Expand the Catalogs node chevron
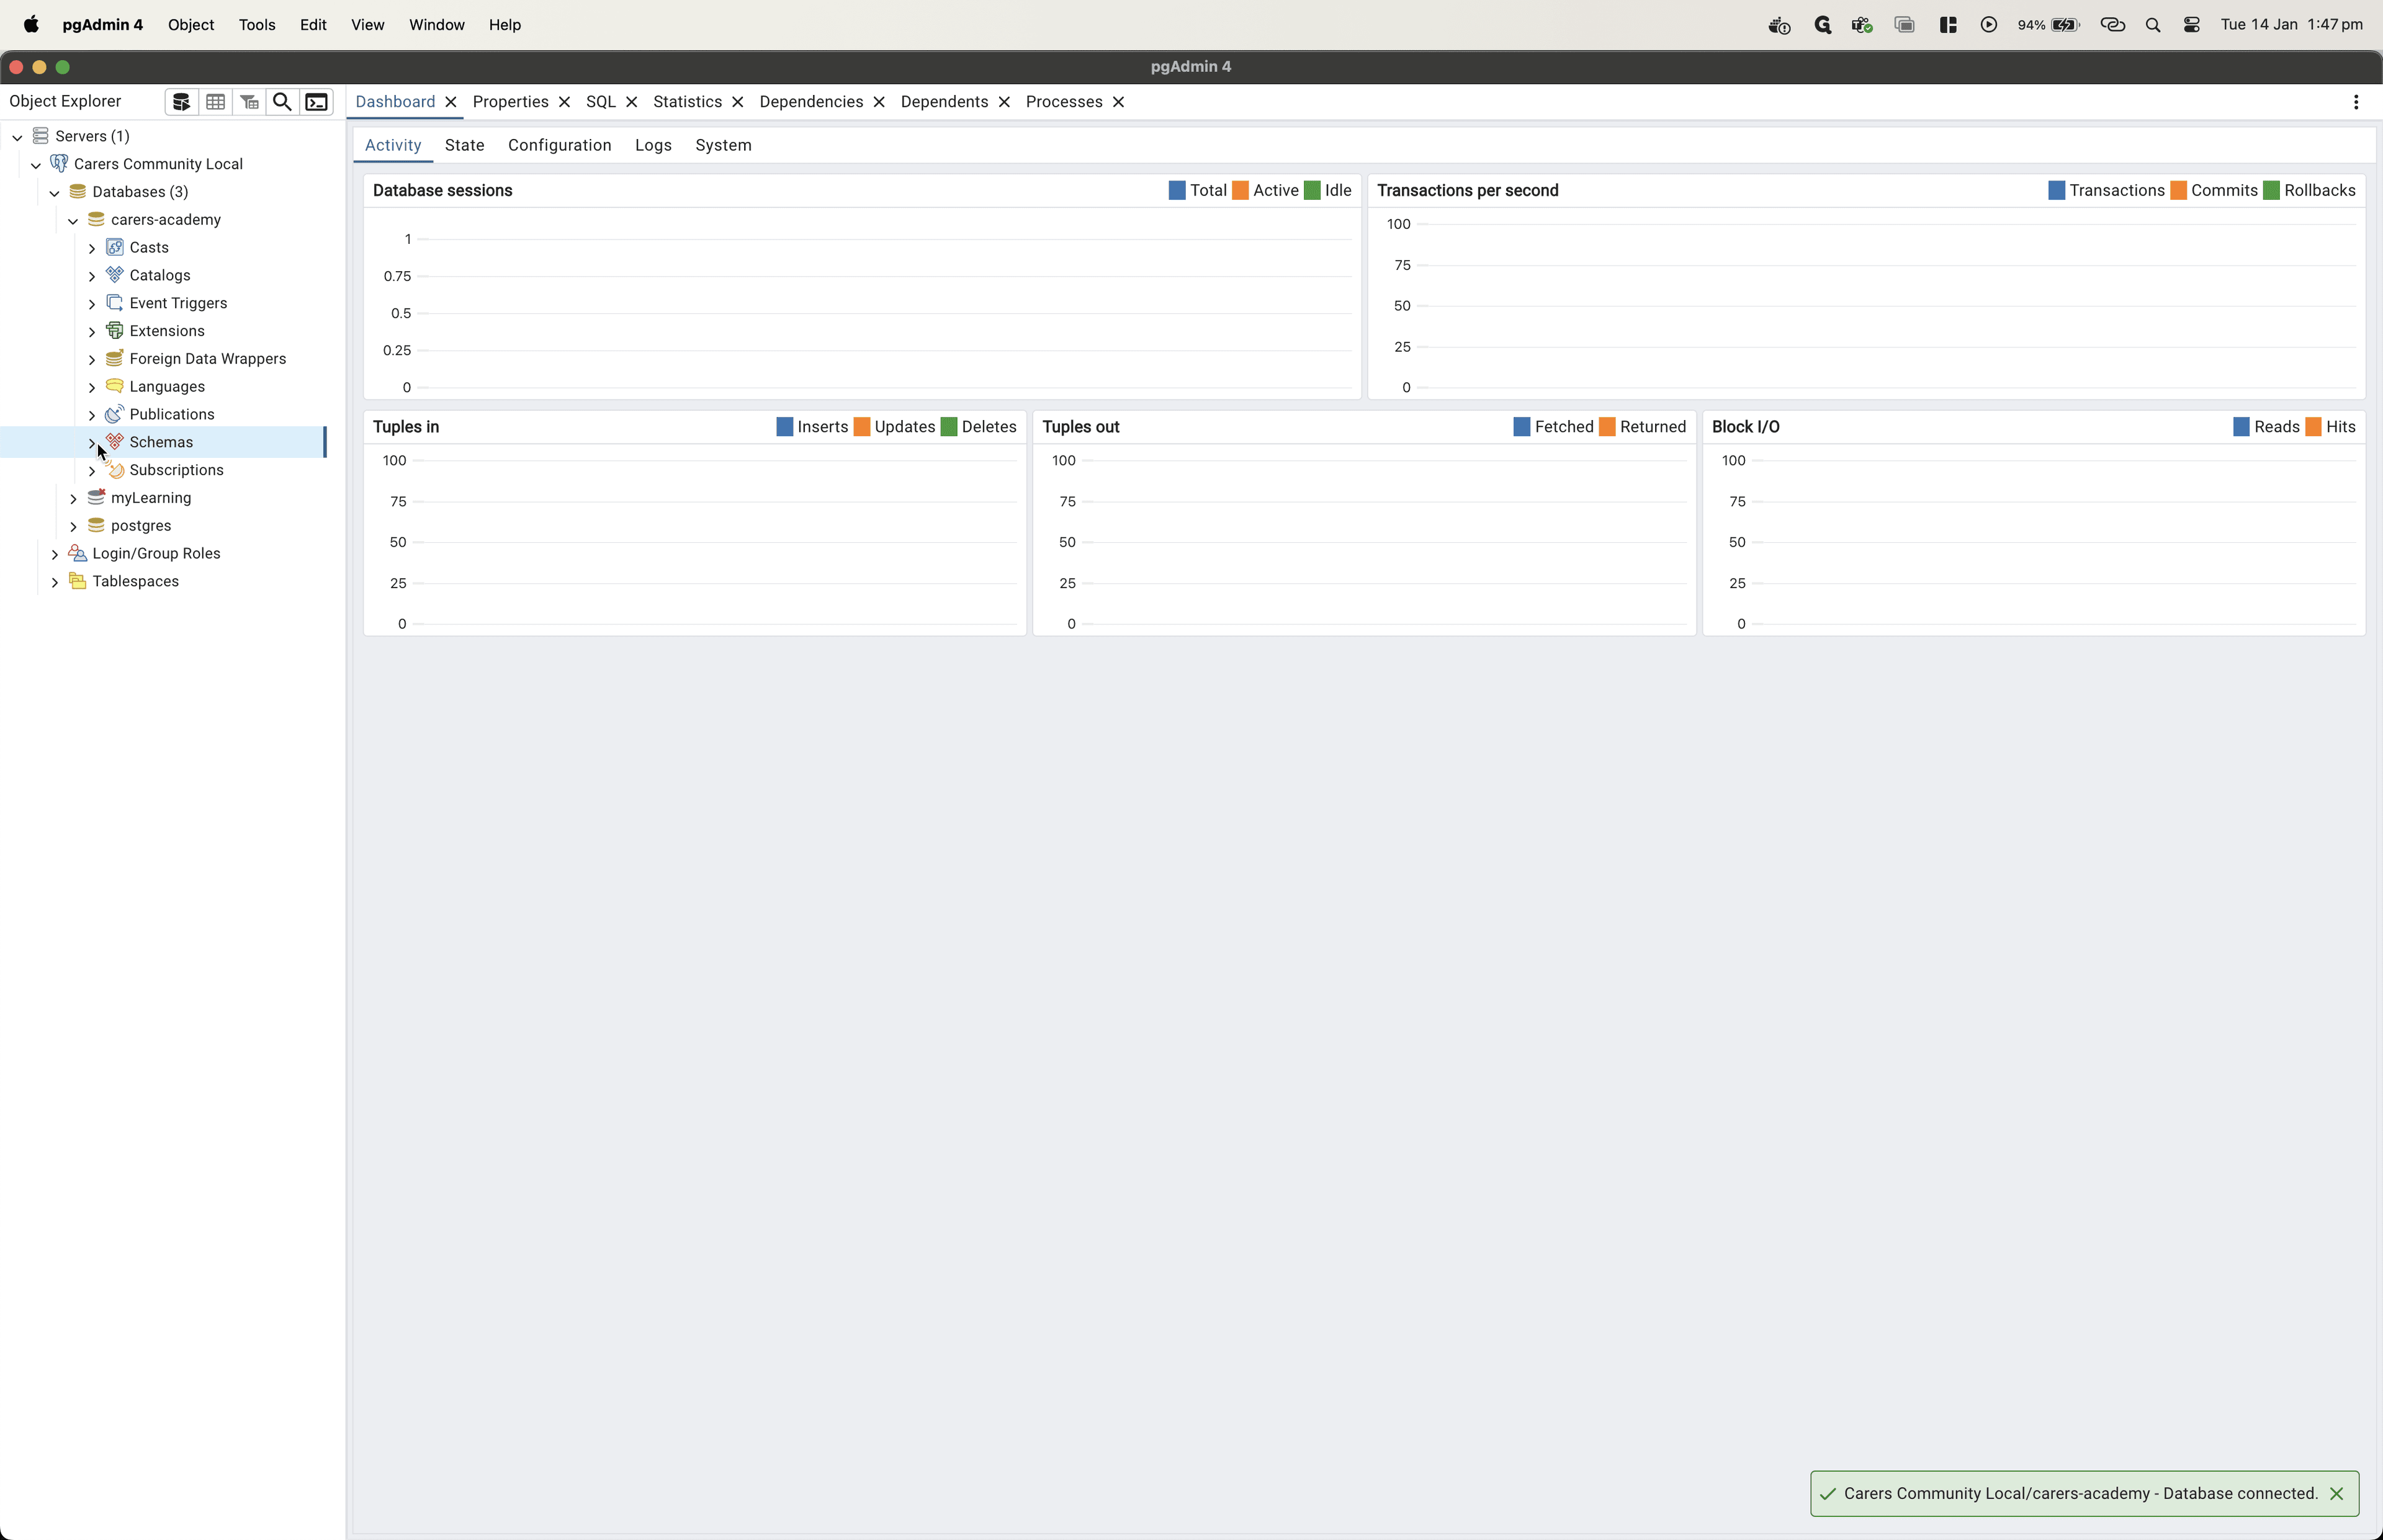 tap(92, 276)
